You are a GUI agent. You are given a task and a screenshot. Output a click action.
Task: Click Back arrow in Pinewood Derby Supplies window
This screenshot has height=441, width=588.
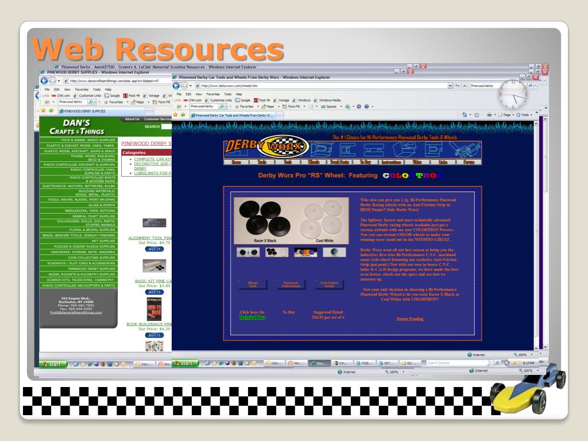(44, 80)
